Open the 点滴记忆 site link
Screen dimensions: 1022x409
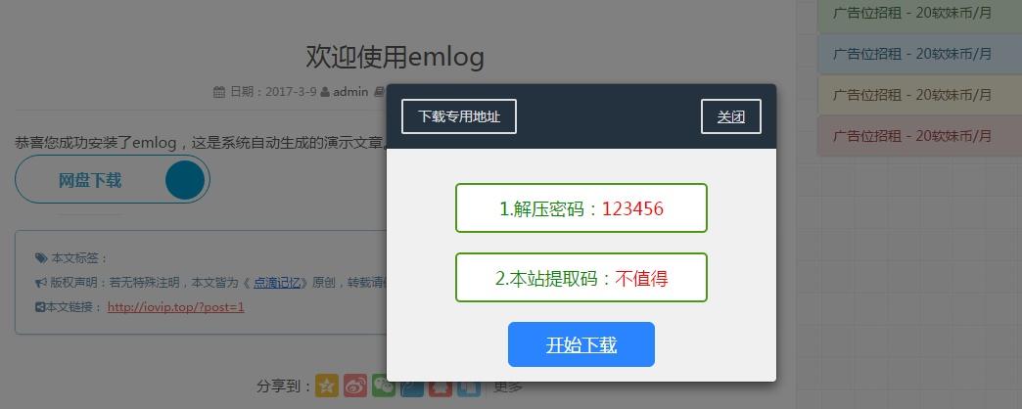point(276,283)
